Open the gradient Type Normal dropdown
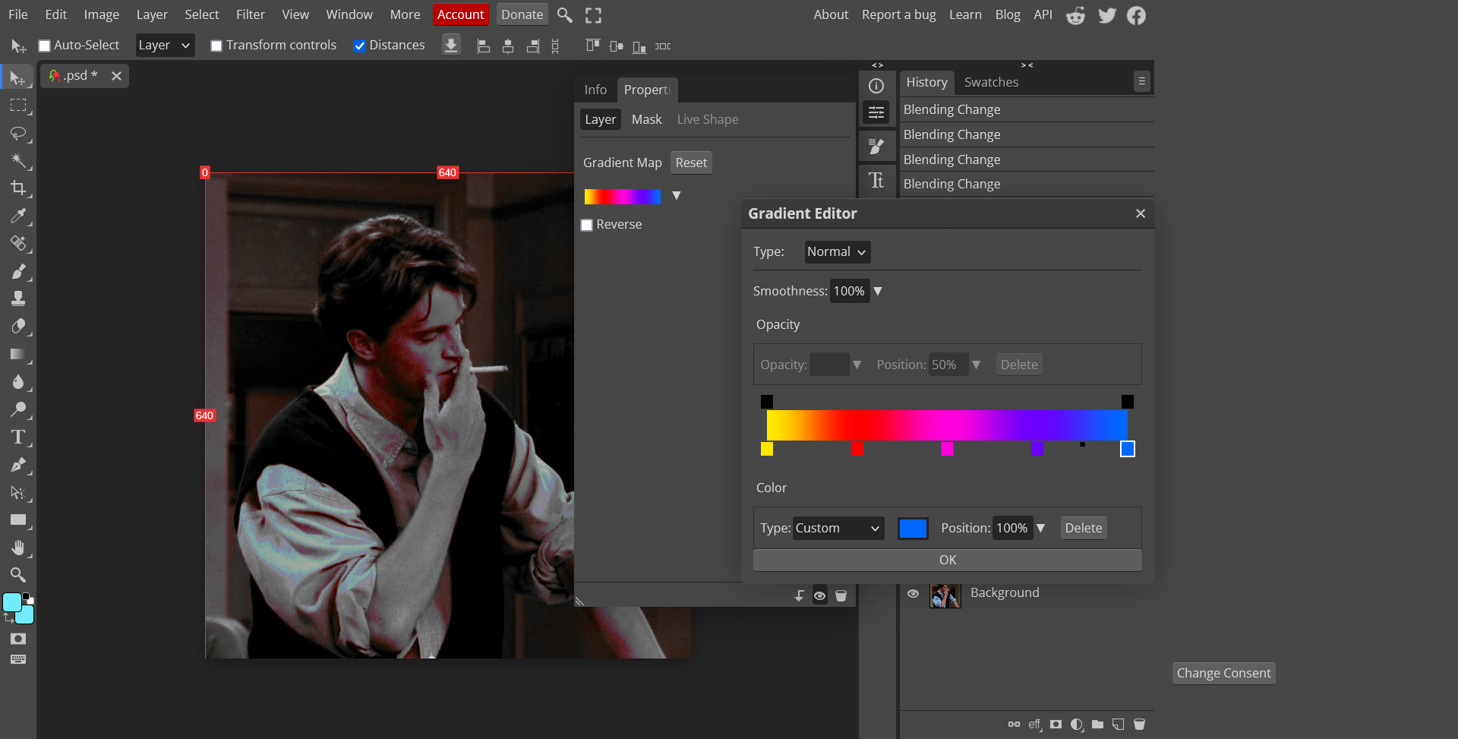The height and width of the screenshot is (739, 1458). (837, 252)
